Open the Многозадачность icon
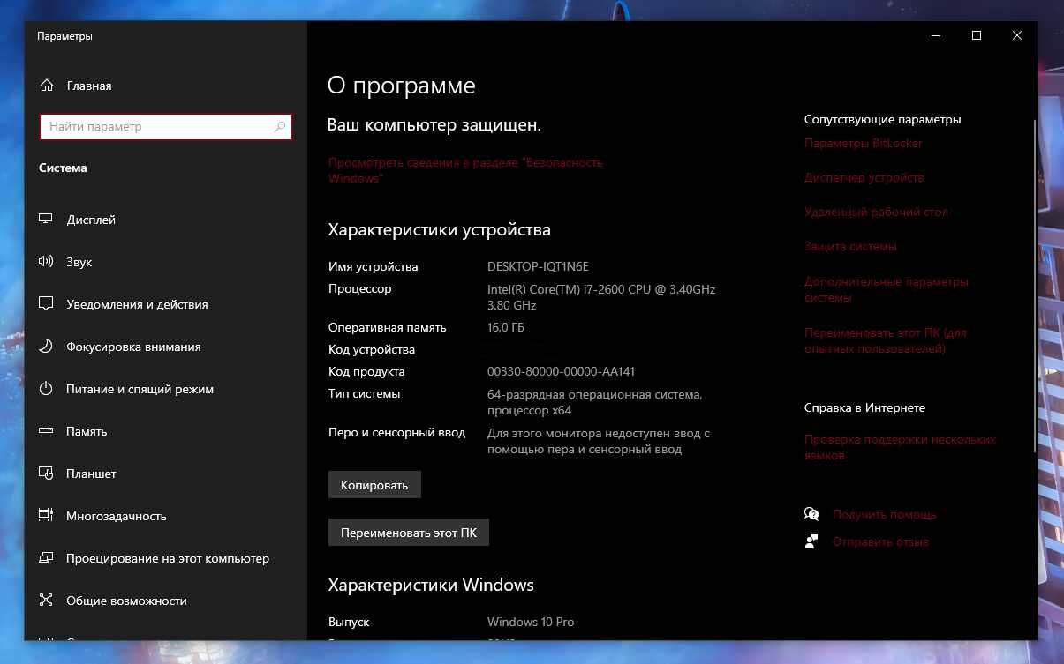The height and width of the screenshot is (664, 1064). pyautogui.click(x=47, y=516)
